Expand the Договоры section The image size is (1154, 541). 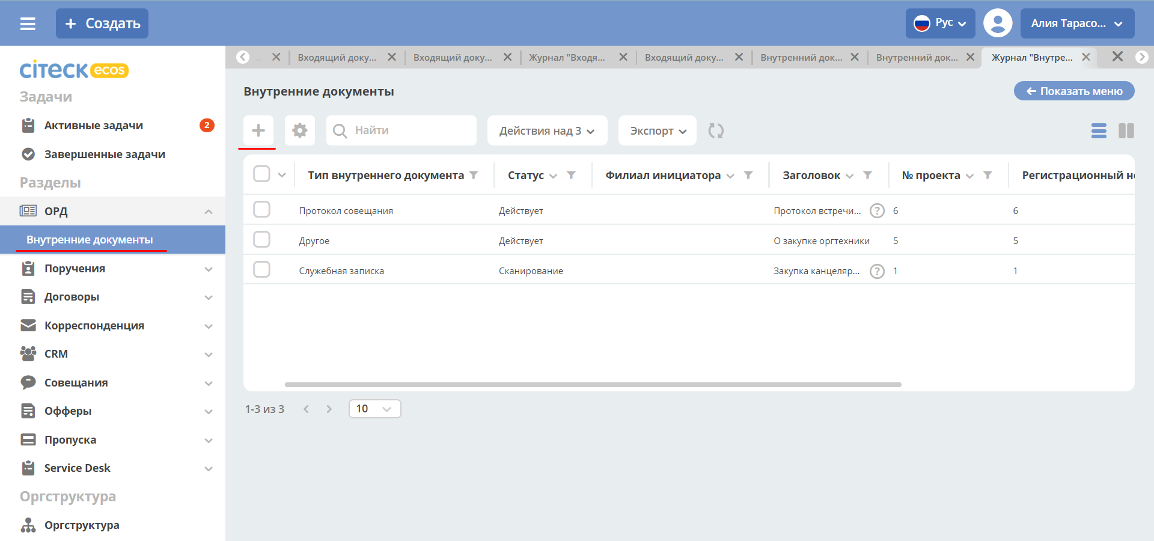click(209, 298)
